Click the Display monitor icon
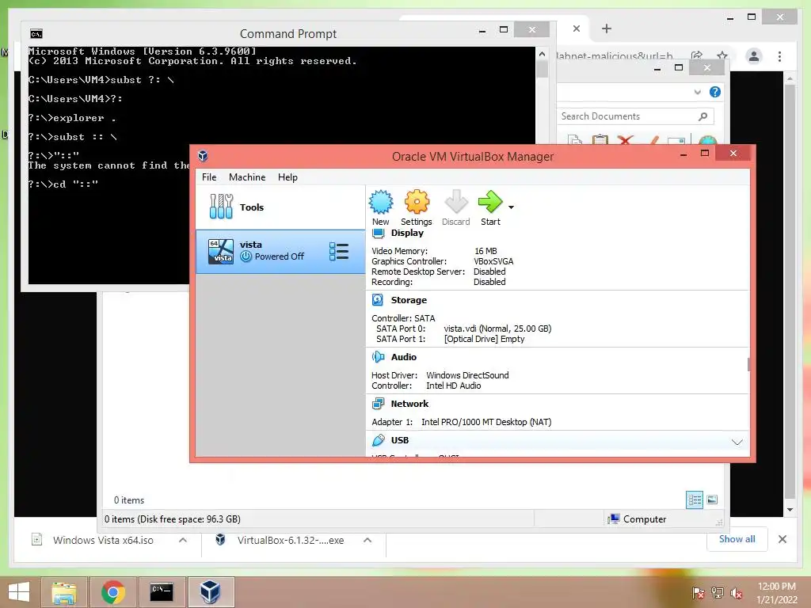 (x=378, y=234)
